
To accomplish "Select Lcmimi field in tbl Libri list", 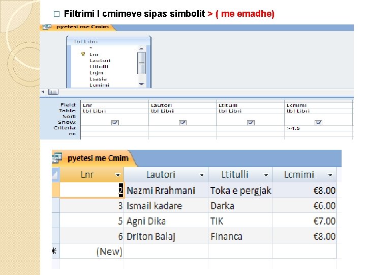I will tap(99, 85).
